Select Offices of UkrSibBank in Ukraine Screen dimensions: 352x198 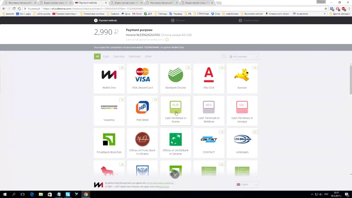(x=175, y=143)
